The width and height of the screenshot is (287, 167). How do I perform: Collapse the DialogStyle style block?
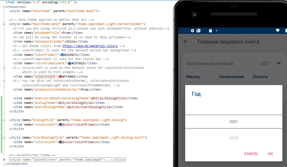coord(4,120)
